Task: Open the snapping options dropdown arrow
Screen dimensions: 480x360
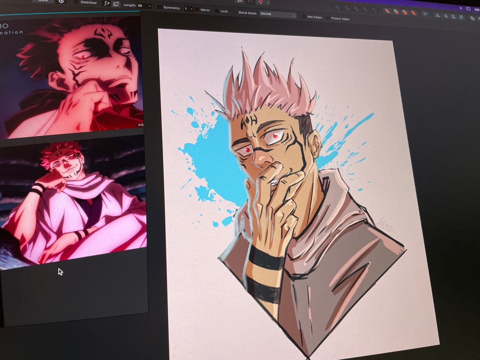Action: click(268, 2)
